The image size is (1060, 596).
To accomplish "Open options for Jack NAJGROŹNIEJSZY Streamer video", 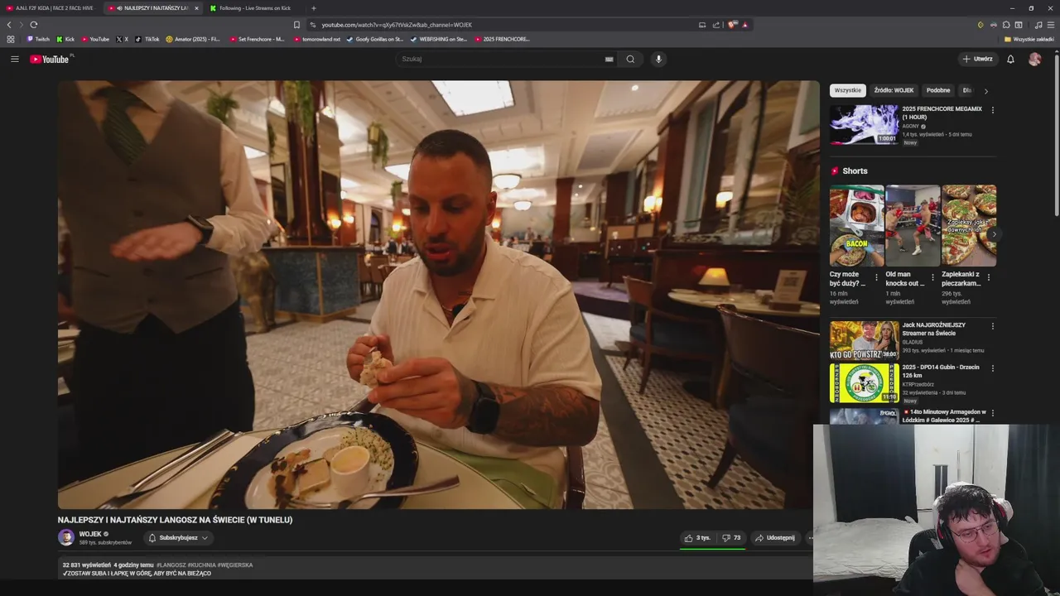I will pyautogui.click(x=992, y=326).
